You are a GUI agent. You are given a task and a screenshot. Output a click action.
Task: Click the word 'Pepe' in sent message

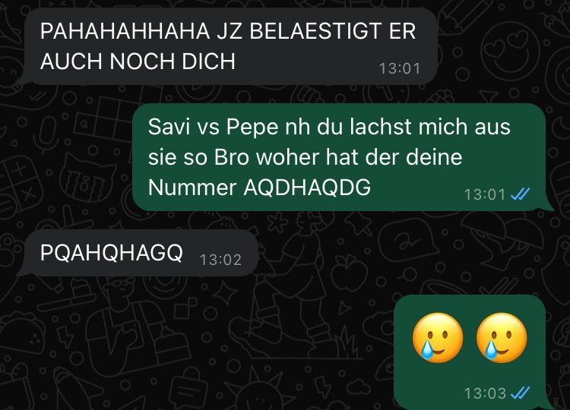click(252, 127)
